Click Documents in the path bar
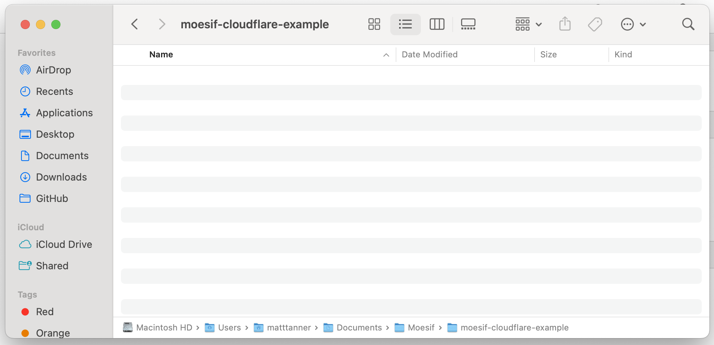Image resolution: width=714 pixels, height=345 pixels. point(359,327)
